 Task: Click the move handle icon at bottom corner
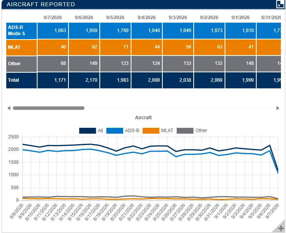[281, 228]
